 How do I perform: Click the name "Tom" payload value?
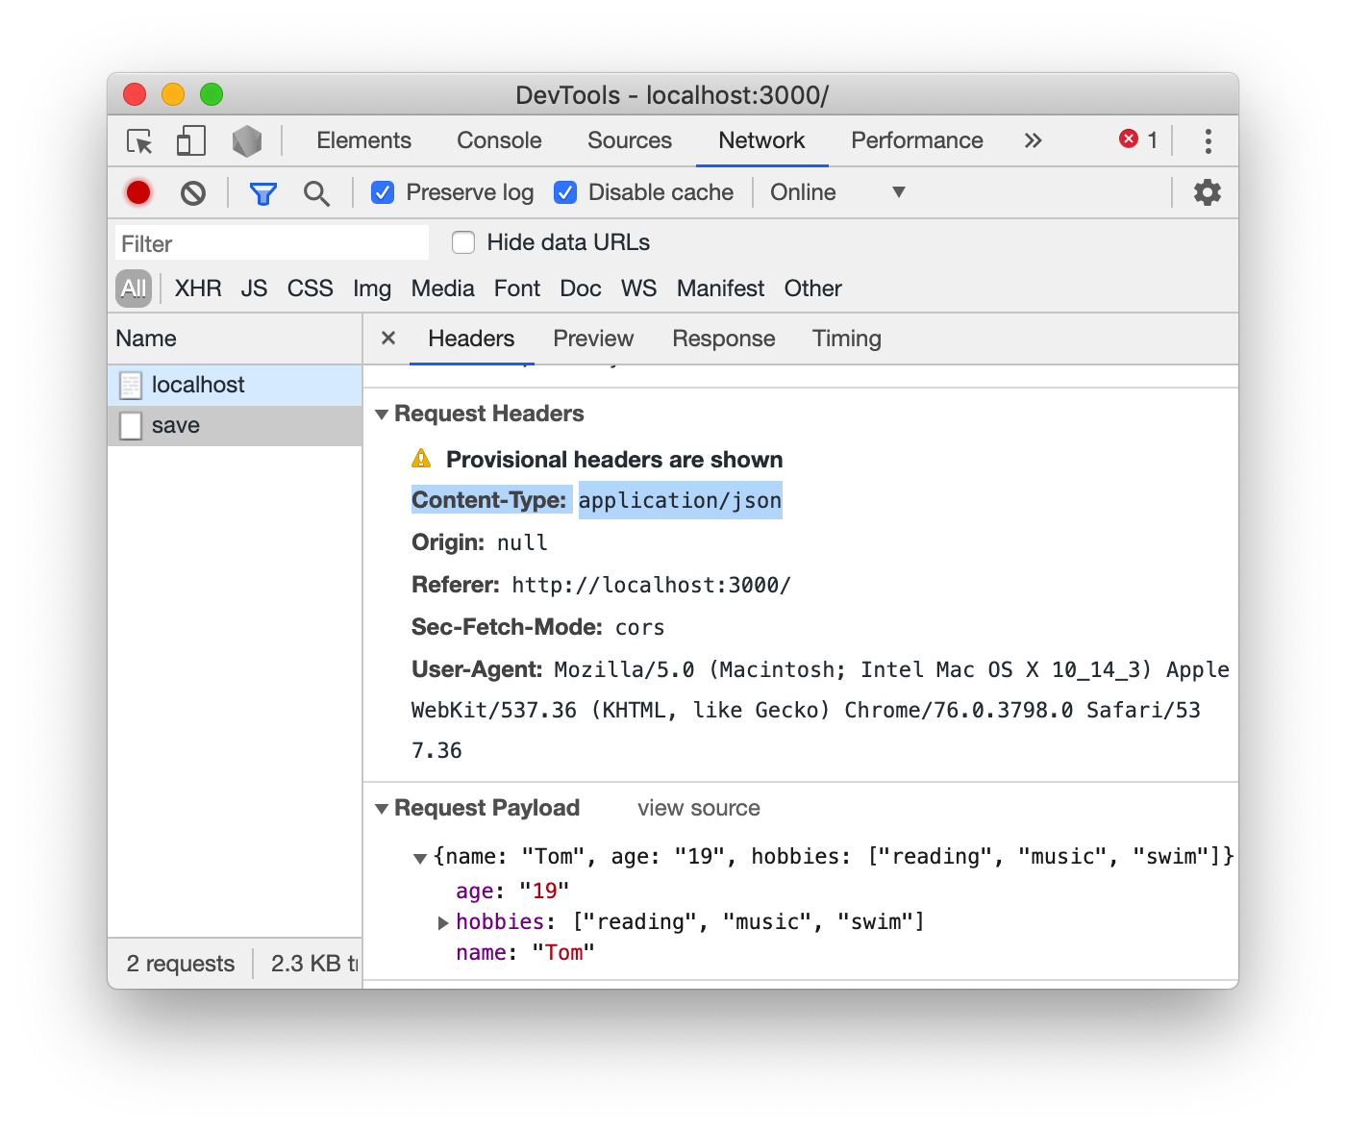563,952
